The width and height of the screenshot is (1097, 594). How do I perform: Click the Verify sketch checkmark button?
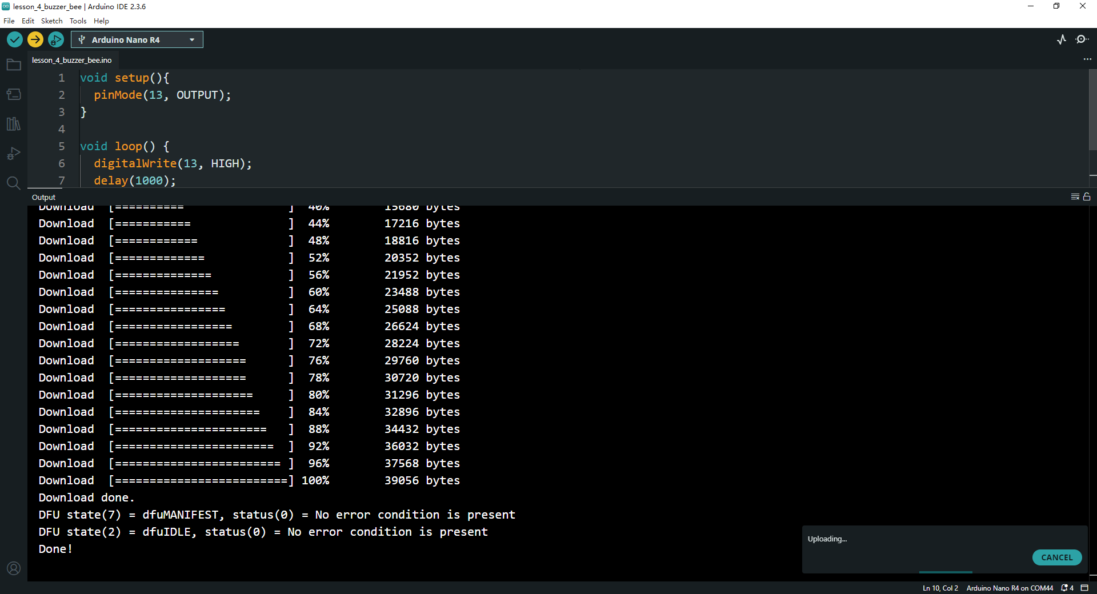pyautogui.click(x=15, y=39)
